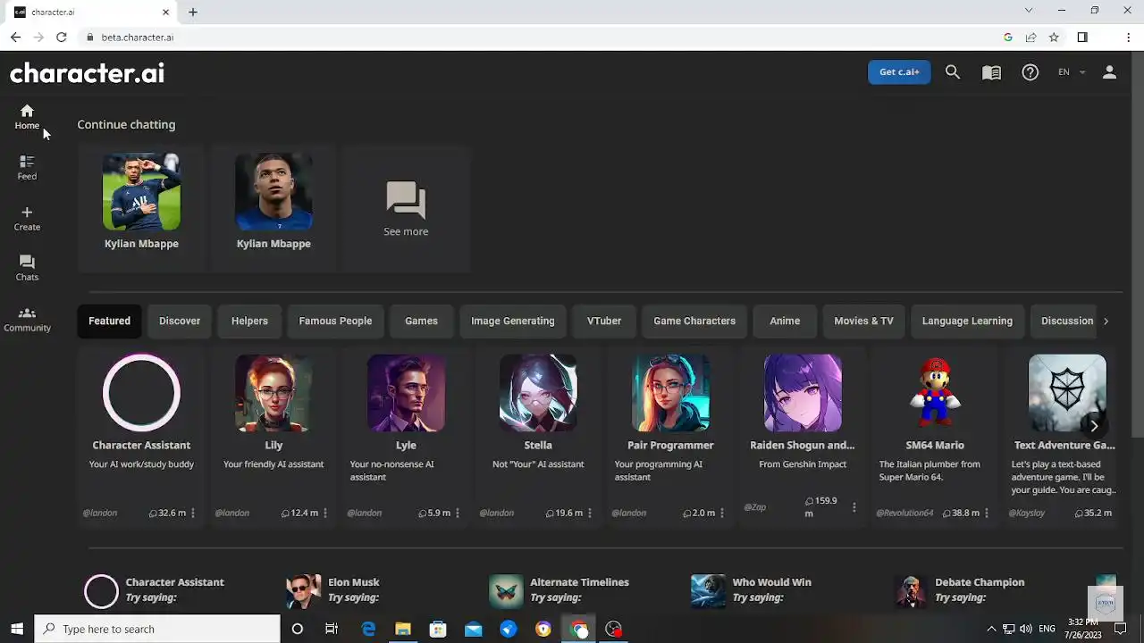Select the Anime category tab

click(785, 321)
